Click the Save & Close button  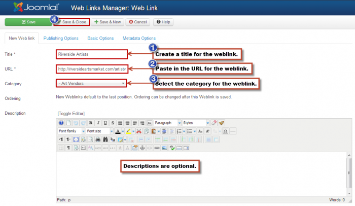pyautogui.click(x=72, y=22)
